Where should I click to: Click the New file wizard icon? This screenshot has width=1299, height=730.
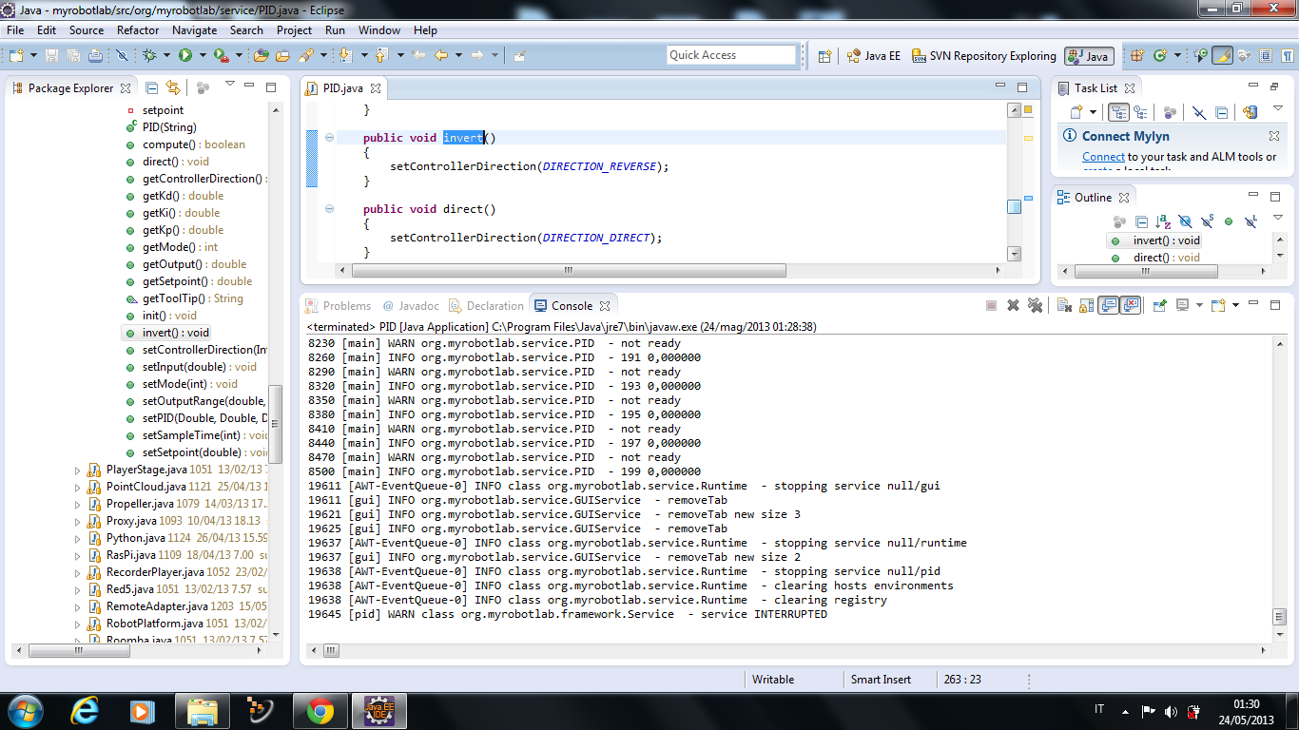point(14,56)
